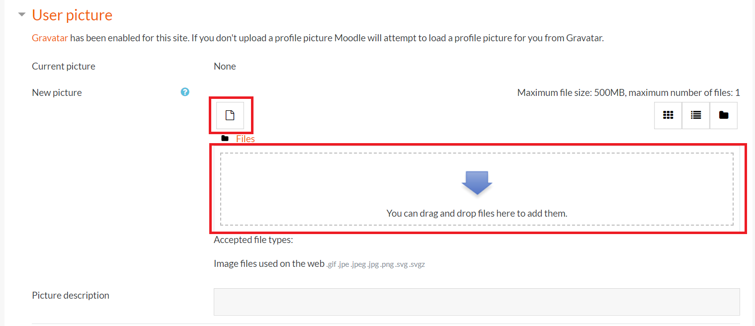
Task: Click the dashed drag and drop area
Action: 477,189
